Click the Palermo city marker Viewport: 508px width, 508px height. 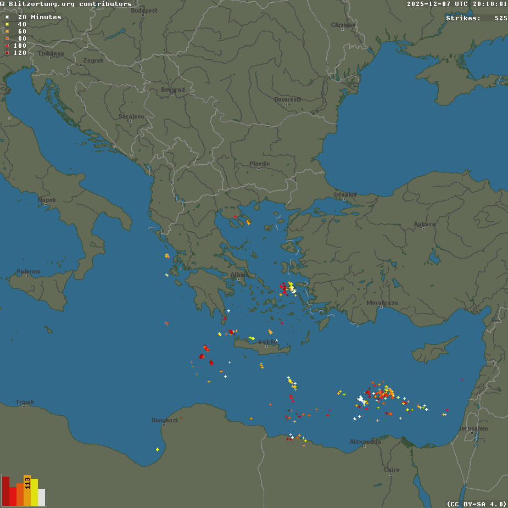pos(27,276)
